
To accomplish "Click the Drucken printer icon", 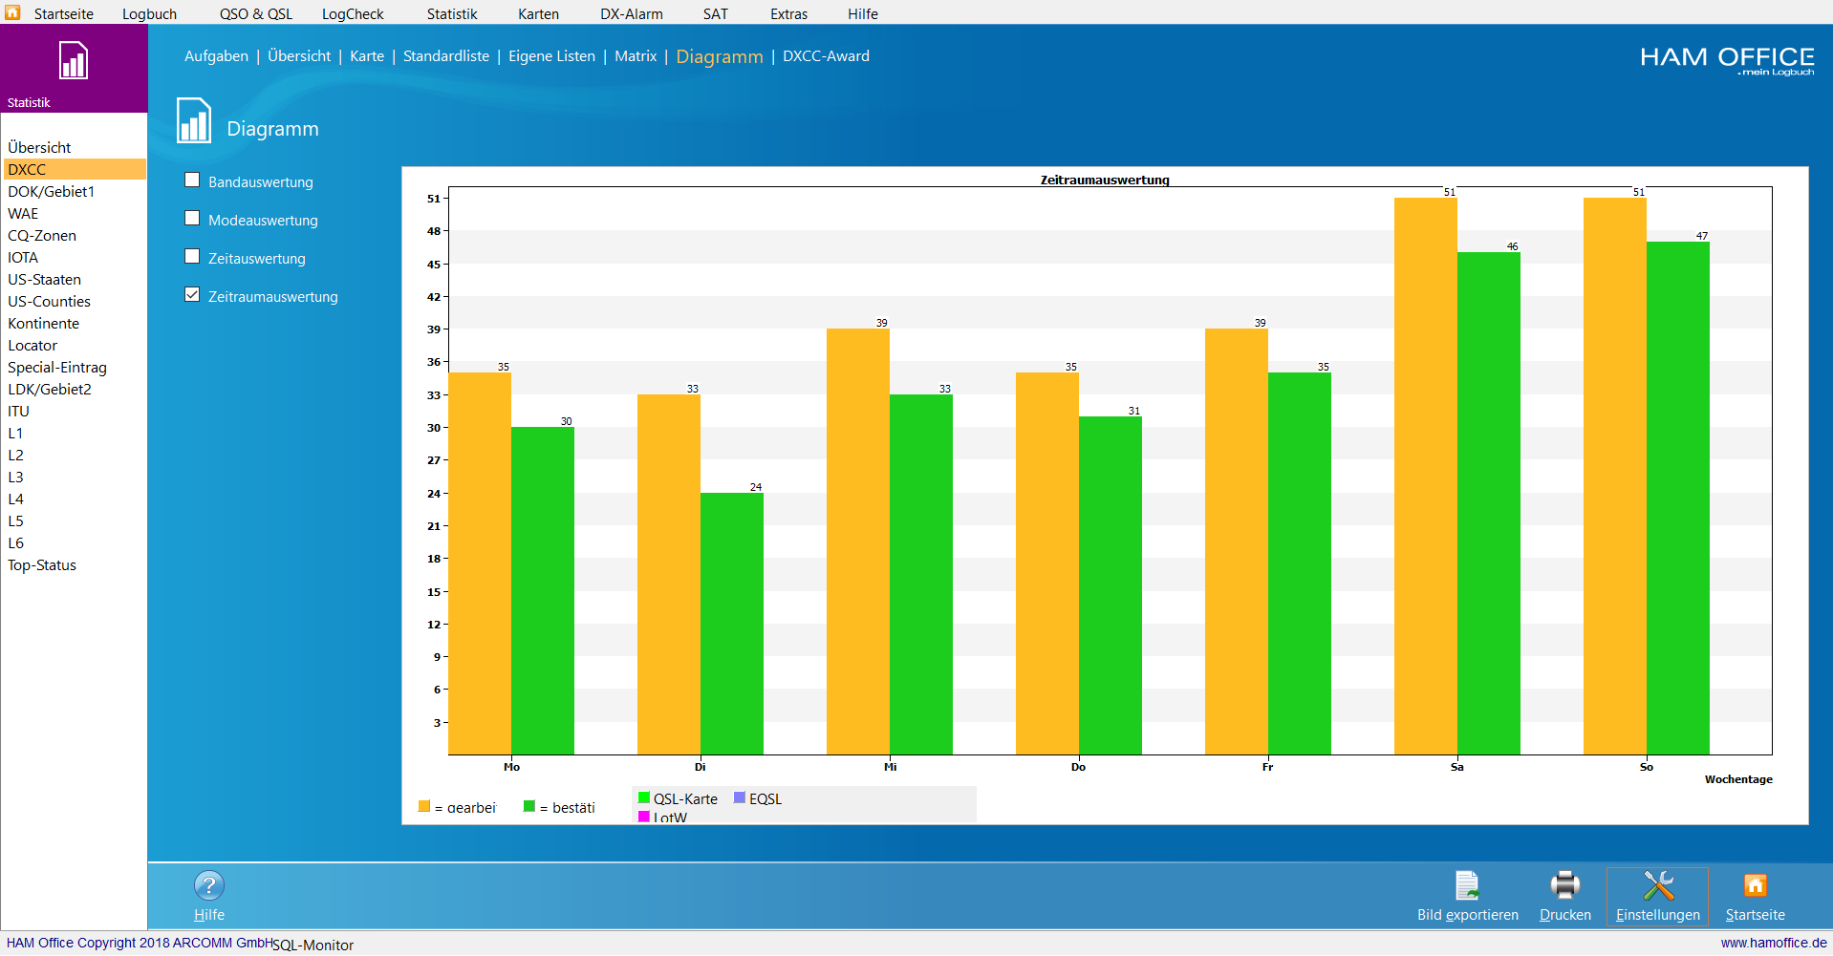I will [1564, 885].
